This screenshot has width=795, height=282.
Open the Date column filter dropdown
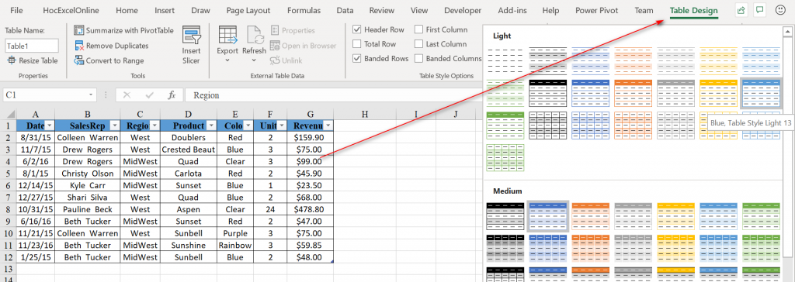pos(50,126)
